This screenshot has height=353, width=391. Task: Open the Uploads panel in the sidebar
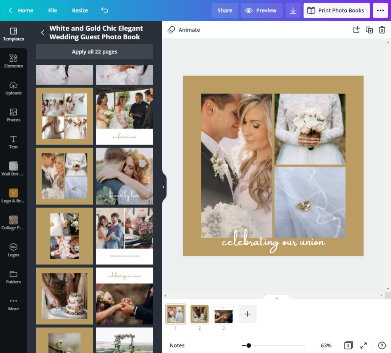pyautogui.click(x=13, y=88)
